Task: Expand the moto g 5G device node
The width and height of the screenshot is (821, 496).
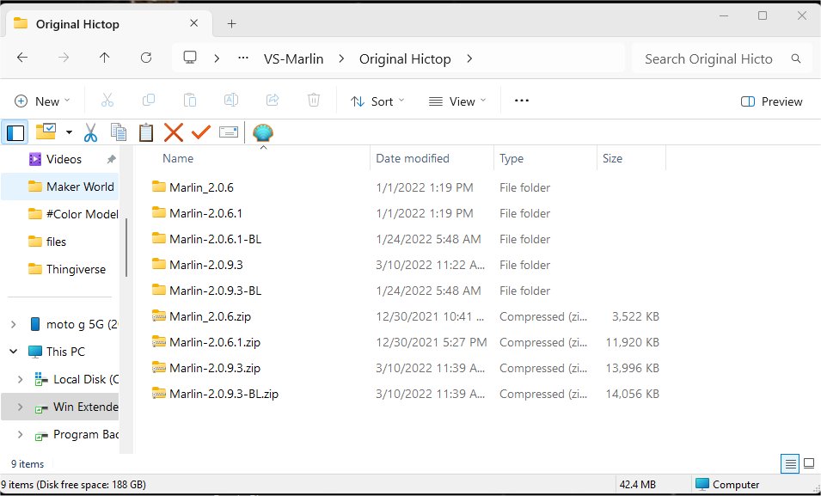Action: (14, 324)
